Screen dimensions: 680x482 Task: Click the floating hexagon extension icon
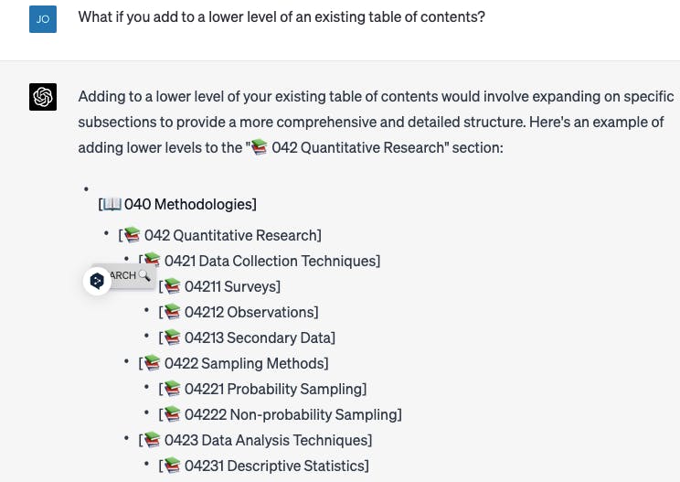pos(97,281)
